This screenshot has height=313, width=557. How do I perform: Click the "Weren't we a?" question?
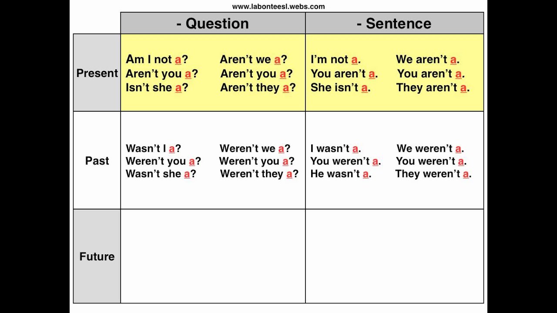pyautogui.click(x=255, y=149)
